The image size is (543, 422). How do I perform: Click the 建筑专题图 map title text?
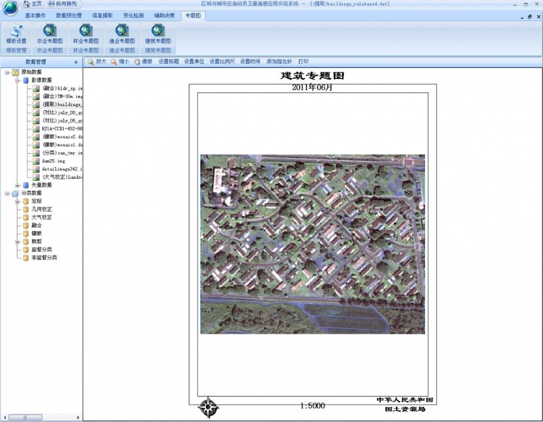312,76
